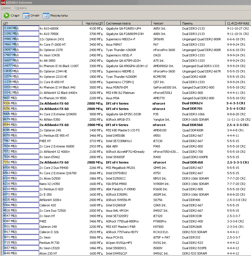
Task: Click the green Старт play icon
Action: (6, 16)
